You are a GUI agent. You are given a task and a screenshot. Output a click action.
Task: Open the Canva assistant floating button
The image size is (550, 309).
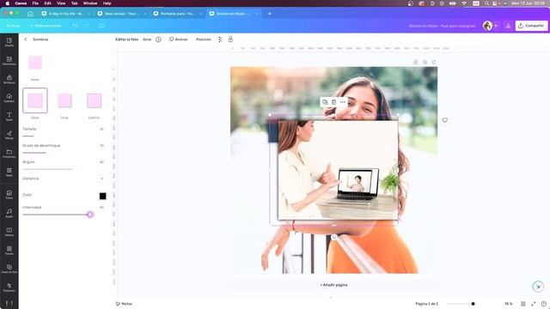[538, 286]
